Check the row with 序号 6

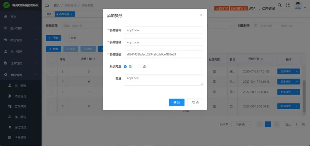pos(52,106)
